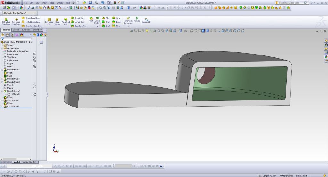Viewport: 328px width, 177px height.
Task: Open the Tools menu
Action: [x=52, y=3]
